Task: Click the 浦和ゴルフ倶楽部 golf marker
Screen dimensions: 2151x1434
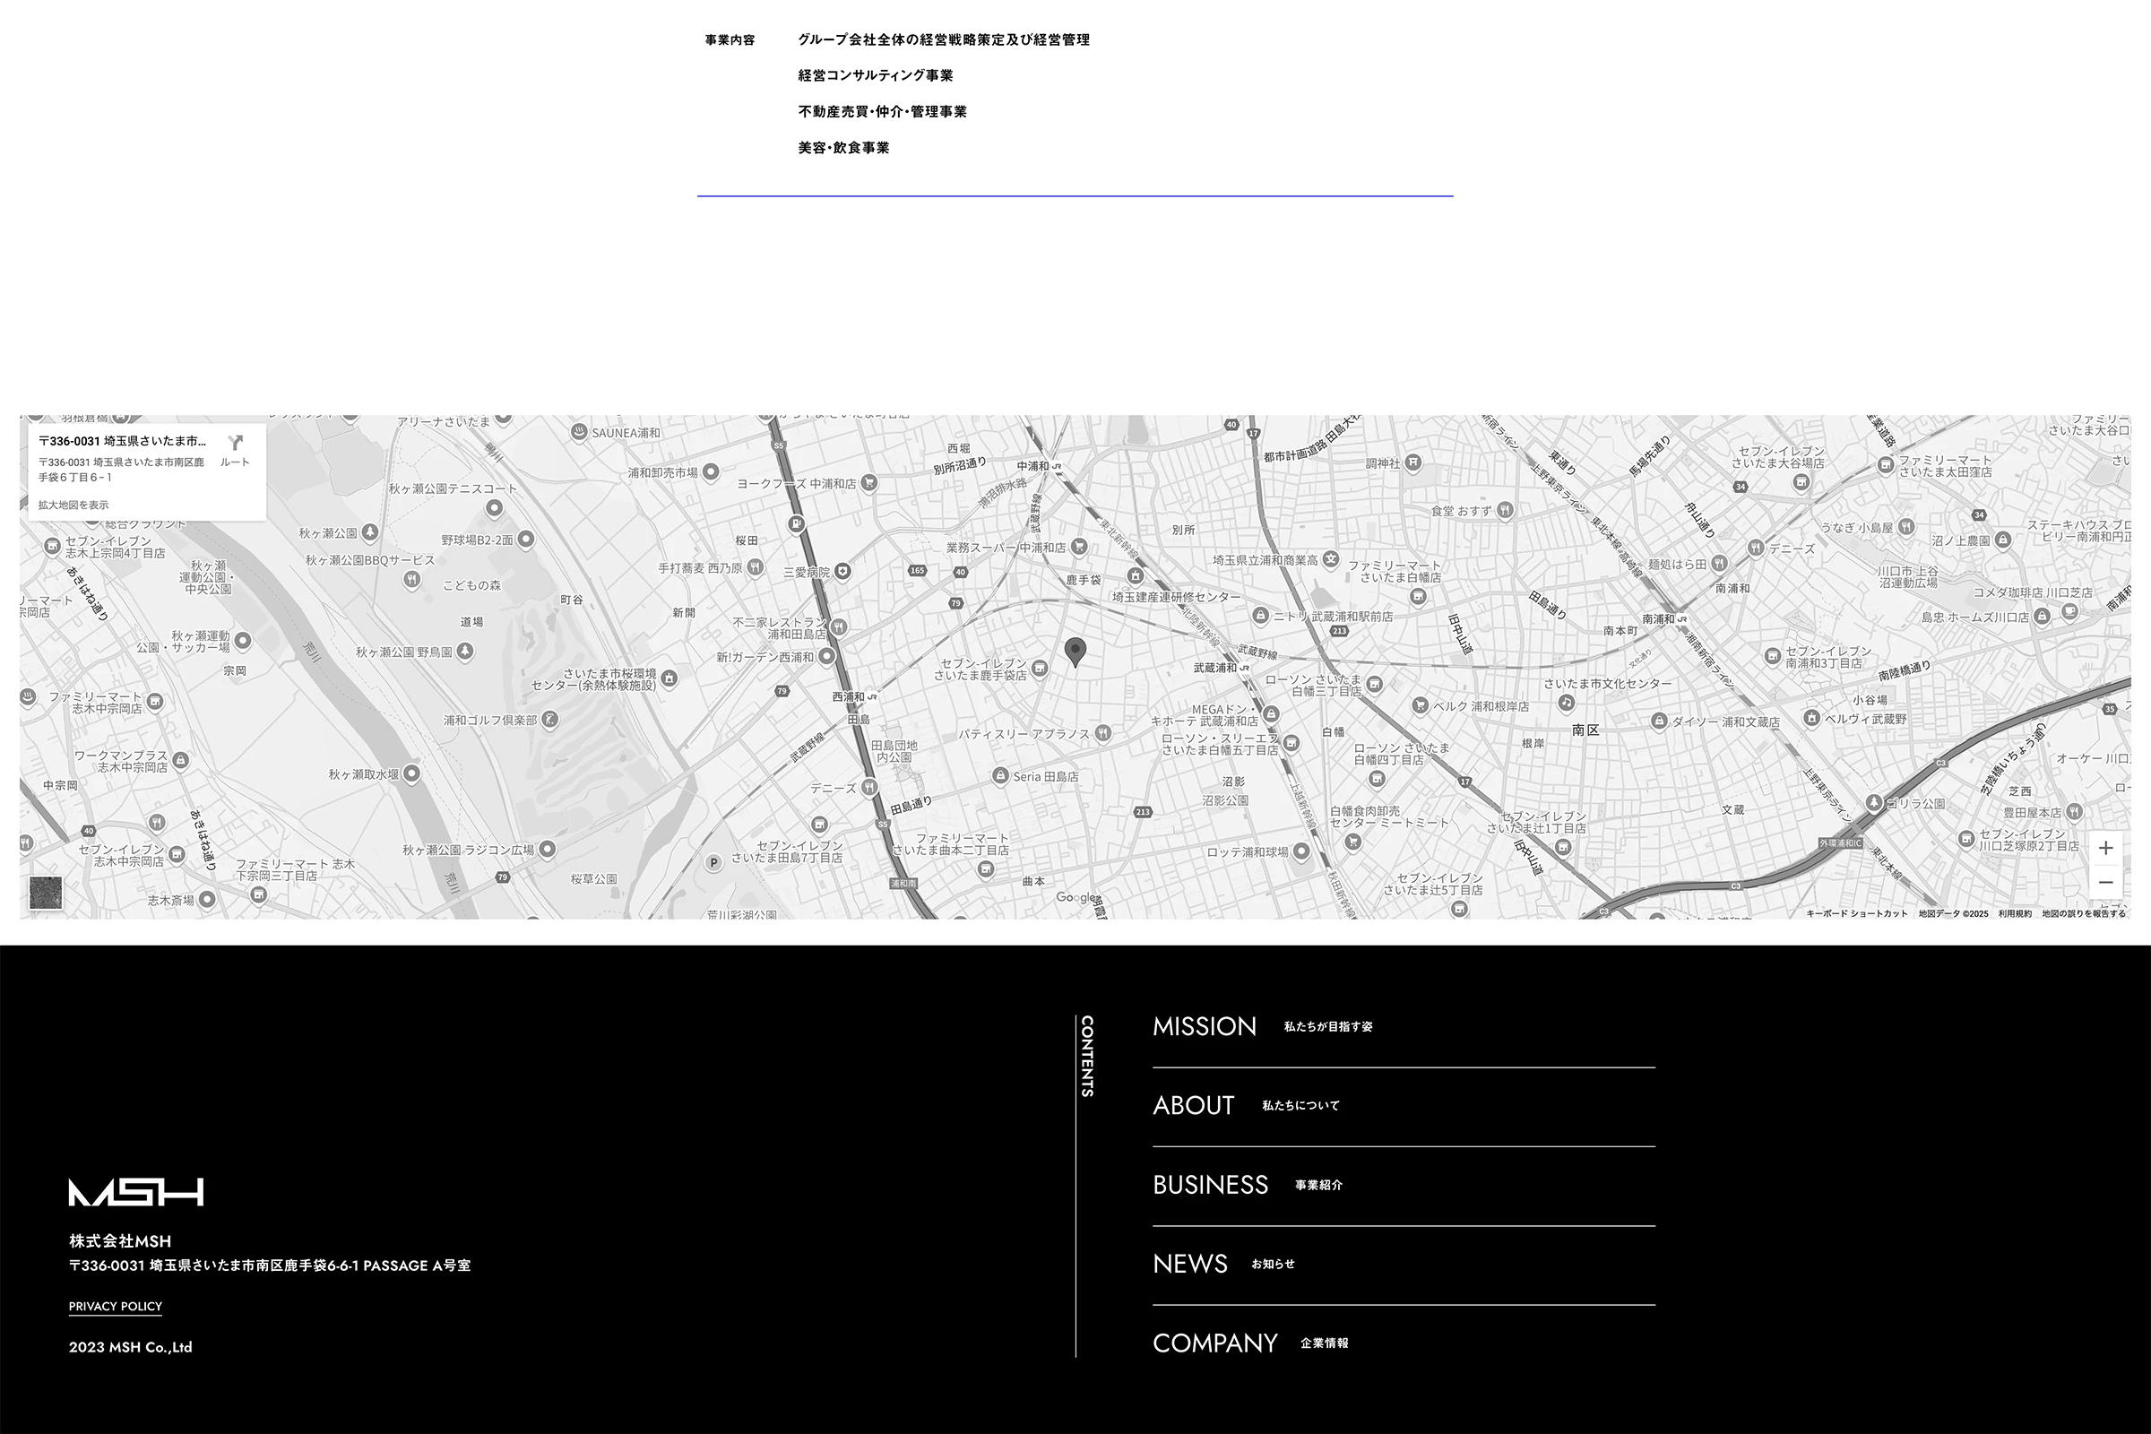Action: click(x=549, y=720)
